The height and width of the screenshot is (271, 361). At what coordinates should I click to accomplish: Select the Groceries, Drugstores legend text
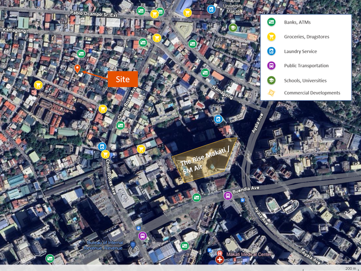[306, 37]
